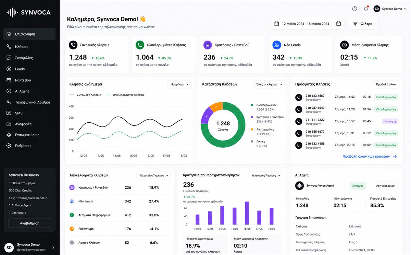The height and width of the screenshot is (255, 411).
Task: Click Νέα Leads blue person icon
Action: tap(276, 45)
